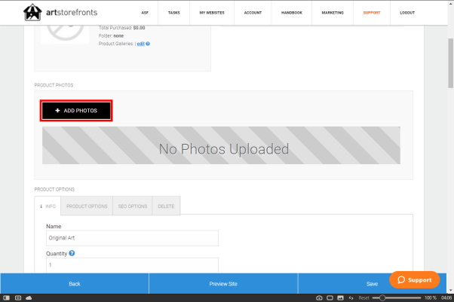Click the help icon beside Product Galleries edit

(x=148, y=44)
